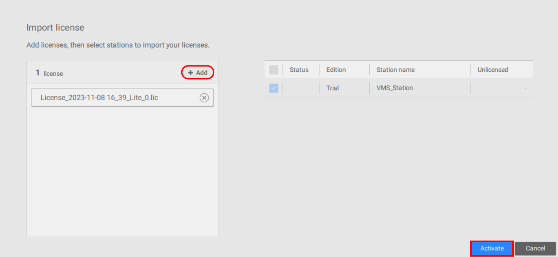Image resolution: width=558 pixels, height=257 pixels.
Task: Click the Activate button
Action: pos(492,248)
